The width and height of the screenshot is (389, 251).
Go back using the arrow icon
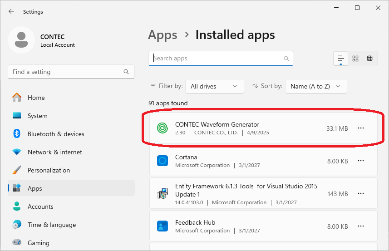[11, 11]
